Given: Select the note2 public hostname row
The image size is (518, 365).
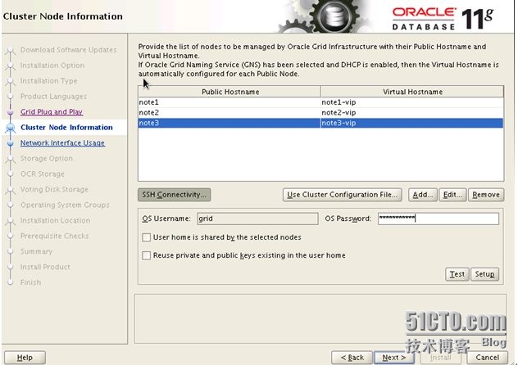Looking at the screenshot, I should coord(229,112).
